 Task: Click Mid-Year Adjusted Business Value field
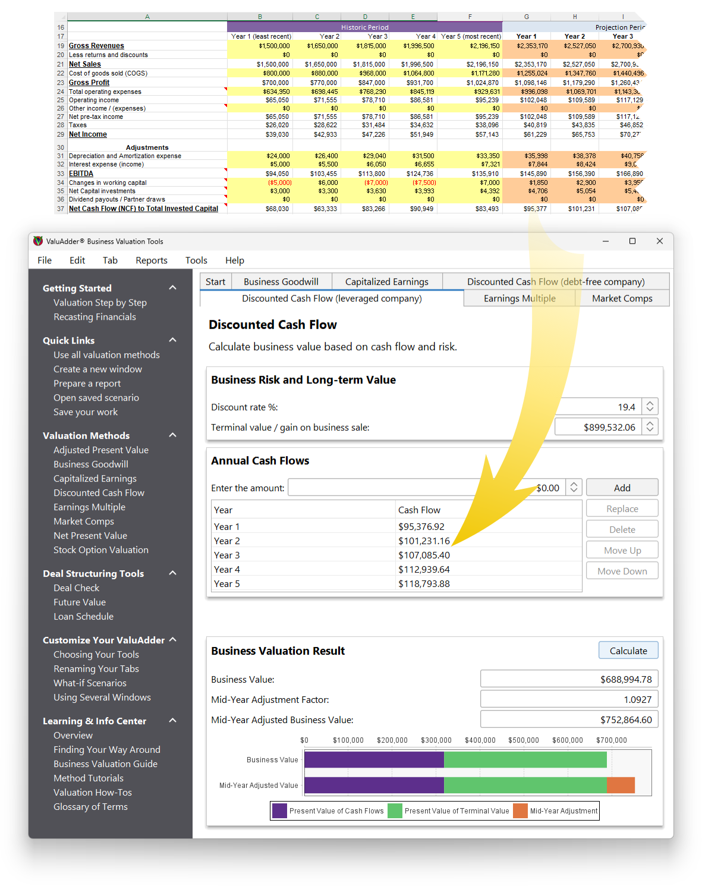tap(569, 720)
